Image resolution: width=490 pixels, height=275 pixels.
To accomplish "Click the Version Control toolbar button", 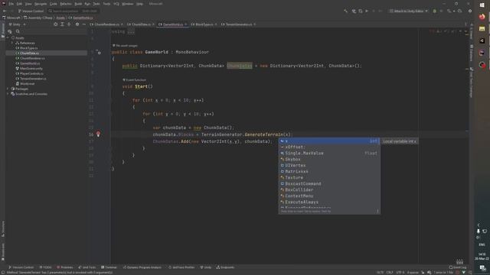I will point(31,11).
